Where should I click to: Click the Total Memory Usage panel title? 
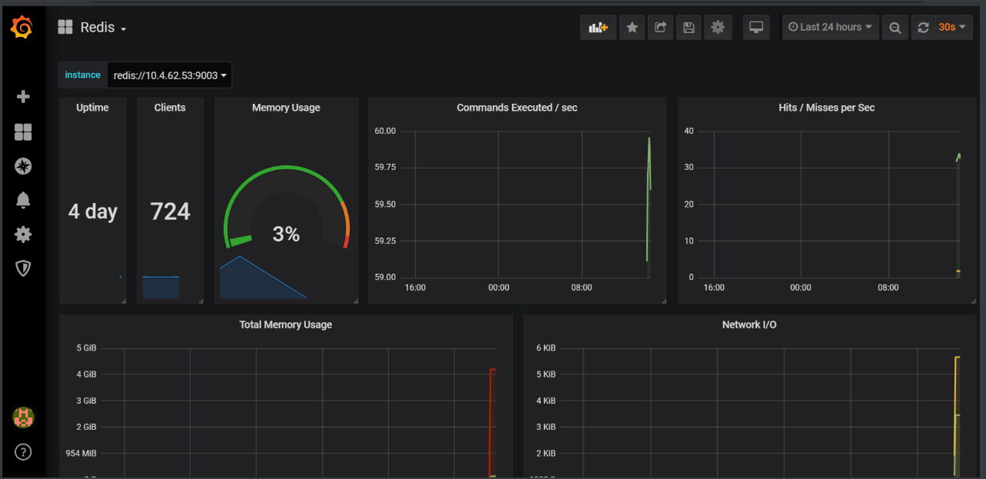pos(286,324)
